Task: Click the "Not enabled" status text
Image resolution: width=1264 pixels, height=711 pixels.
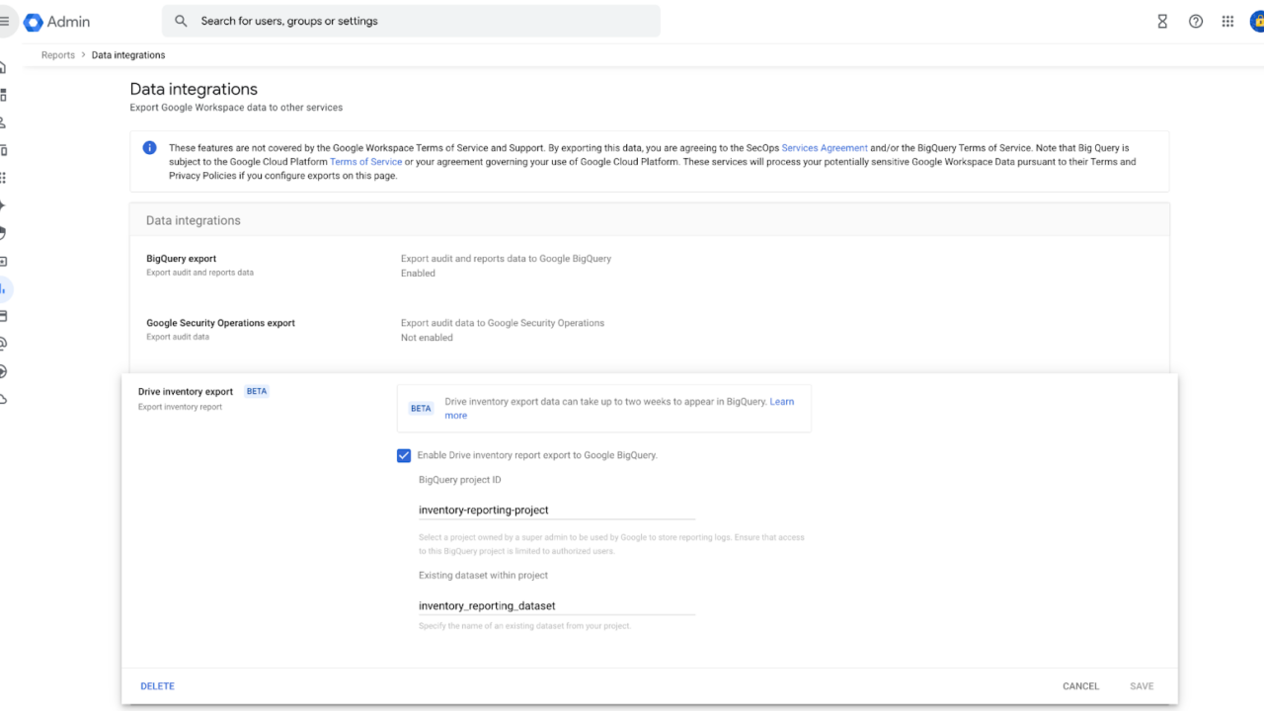Action: (x=427, y=338)
